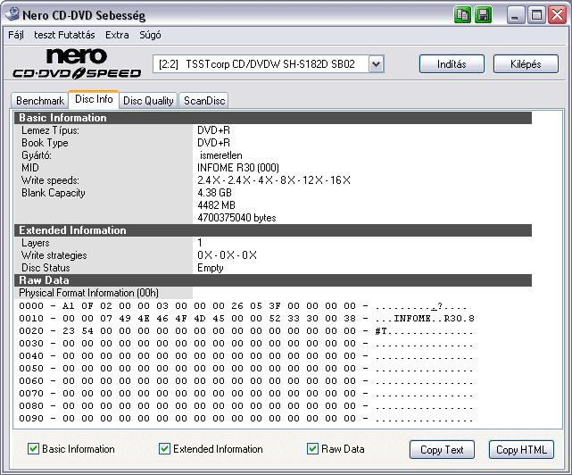The image size is (572, 475).
Task: Click the green copy screenshot icon in title bar
Action: coord(462,15)
